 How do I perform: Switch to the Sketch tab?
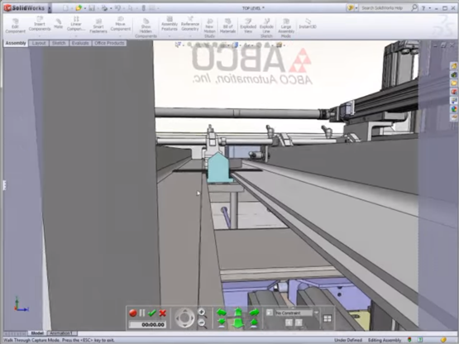tap(59, 43)
